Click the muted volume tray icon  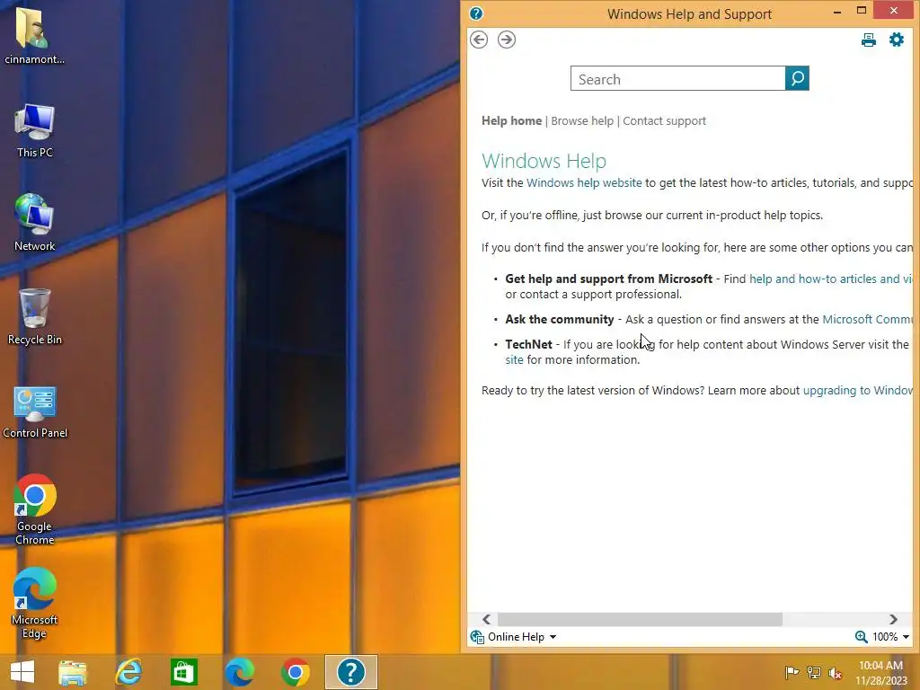[x=836, y=672]
